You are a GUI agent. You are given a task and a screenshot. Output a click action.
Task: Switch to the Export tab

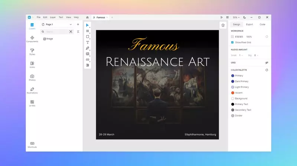coord(249,24)
